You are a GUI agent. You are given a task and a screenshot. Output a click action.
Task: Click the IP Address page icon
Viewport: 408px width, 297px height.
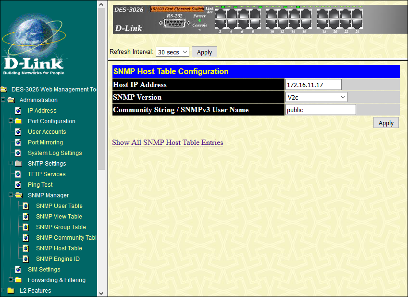pos(18,110)
